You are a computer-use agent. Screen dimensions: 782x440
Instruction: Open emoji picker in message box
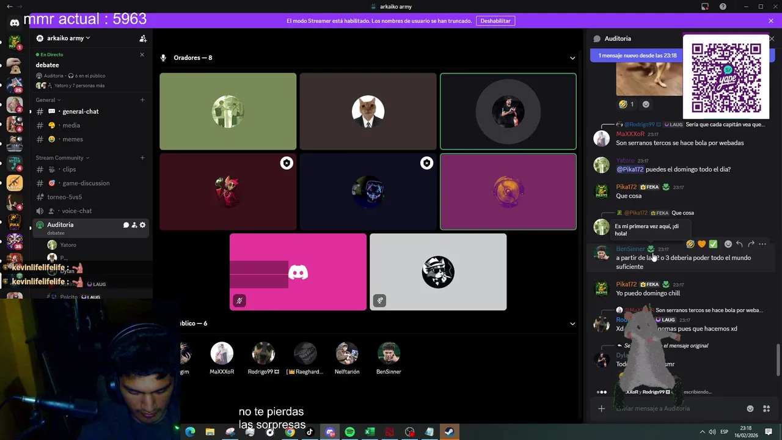tap(750, 409)
